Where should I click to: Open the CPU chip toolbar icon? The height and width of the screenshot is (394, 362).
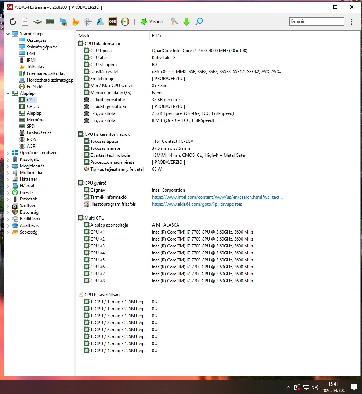pos(37,22)
